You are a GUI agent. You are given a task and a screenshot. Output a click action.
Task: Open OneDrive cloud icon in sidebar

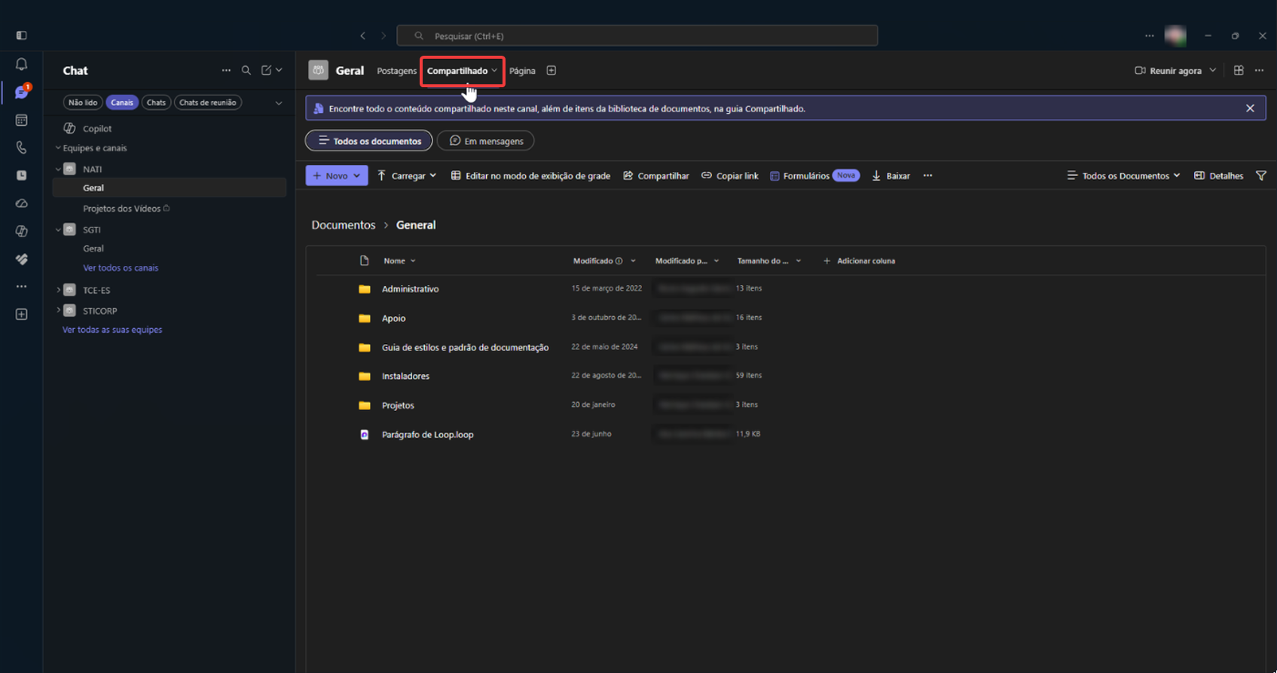[21, 203]
